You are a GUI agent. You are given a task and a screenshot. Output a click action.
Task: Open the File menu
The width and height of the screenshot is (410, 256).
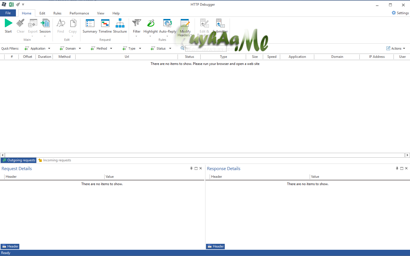click(8, 13)
